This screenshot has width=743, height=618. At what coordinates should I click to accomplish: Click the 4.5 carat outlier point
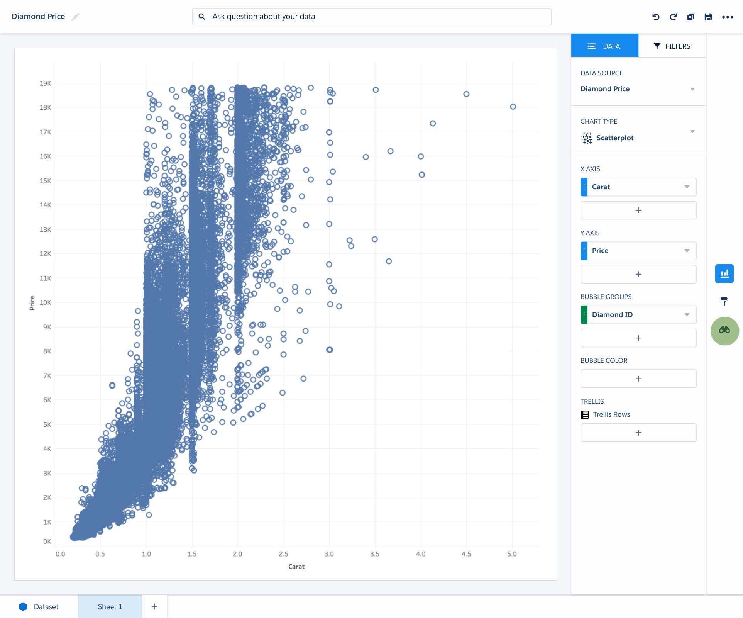[x=466, y=94]
